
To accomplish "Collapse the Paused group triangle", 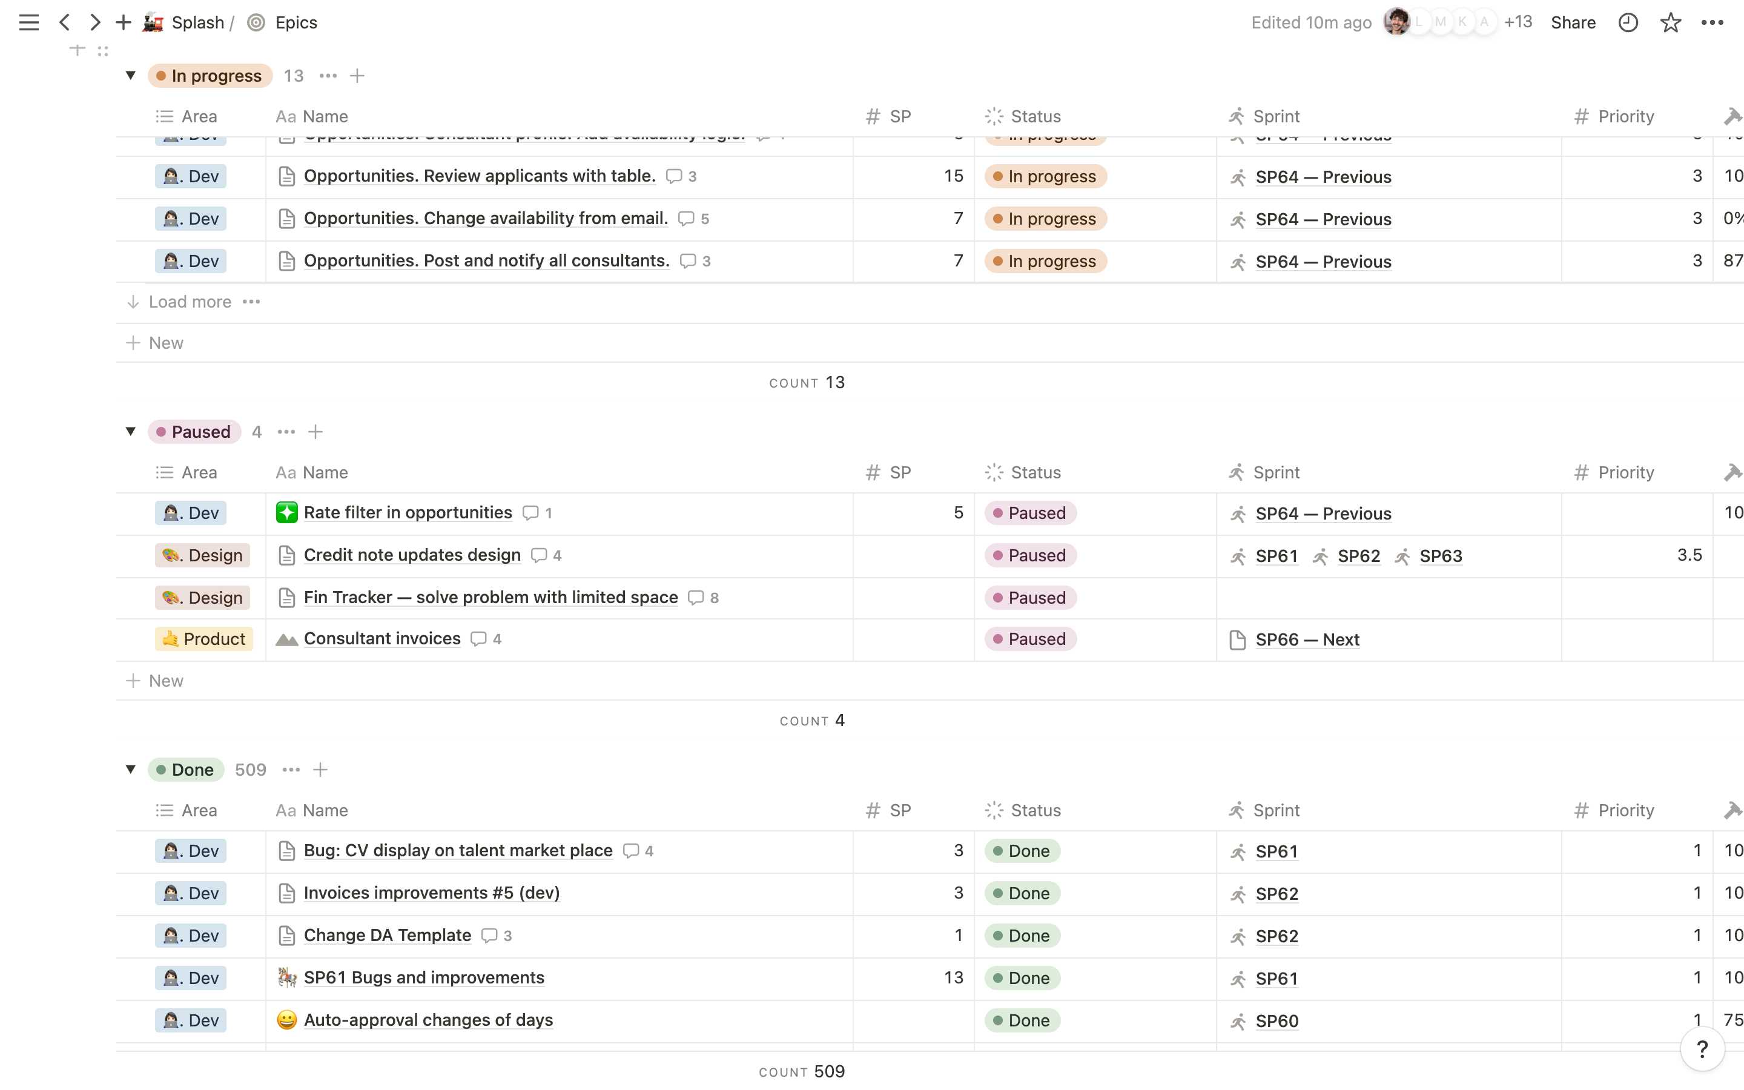I will click(130, 431).
